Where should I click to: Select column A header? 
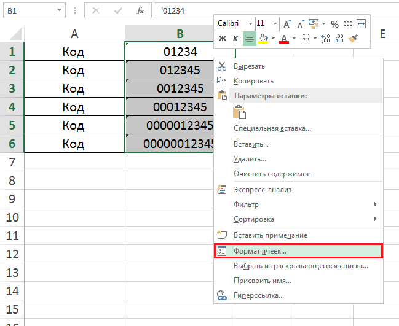[x=74, y=34]
